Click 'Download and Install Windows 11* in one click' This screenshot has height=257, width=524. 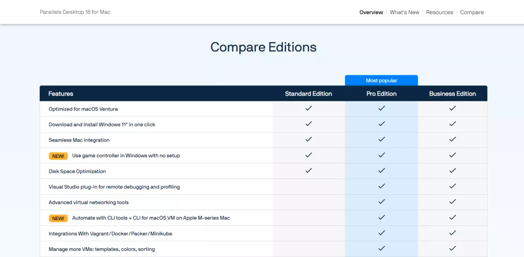(102, 125)
